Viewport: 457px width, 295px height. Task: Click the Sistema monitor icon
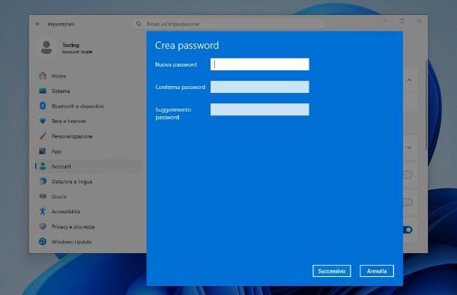tap(43, 91)
